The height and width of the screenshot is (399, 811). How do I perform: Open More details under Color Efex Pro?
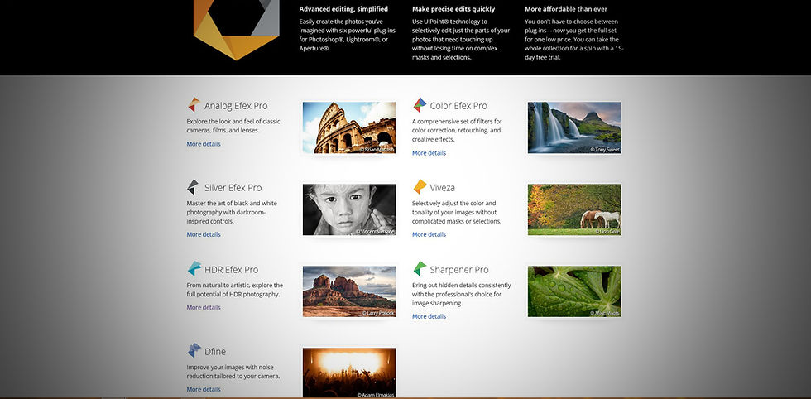pyautogui.click(x=429, y=152)
